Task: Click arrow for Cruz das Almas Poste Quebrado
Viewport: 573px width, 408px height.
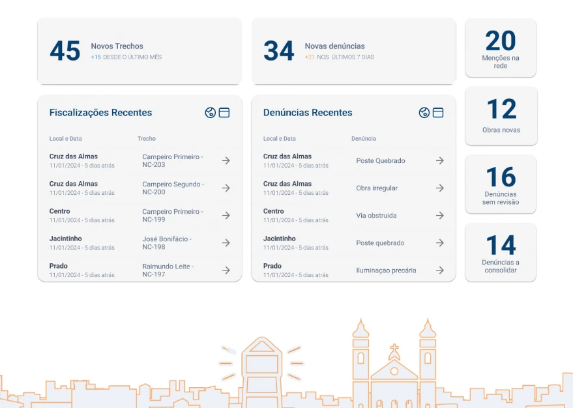Action: tap(439, 161)
